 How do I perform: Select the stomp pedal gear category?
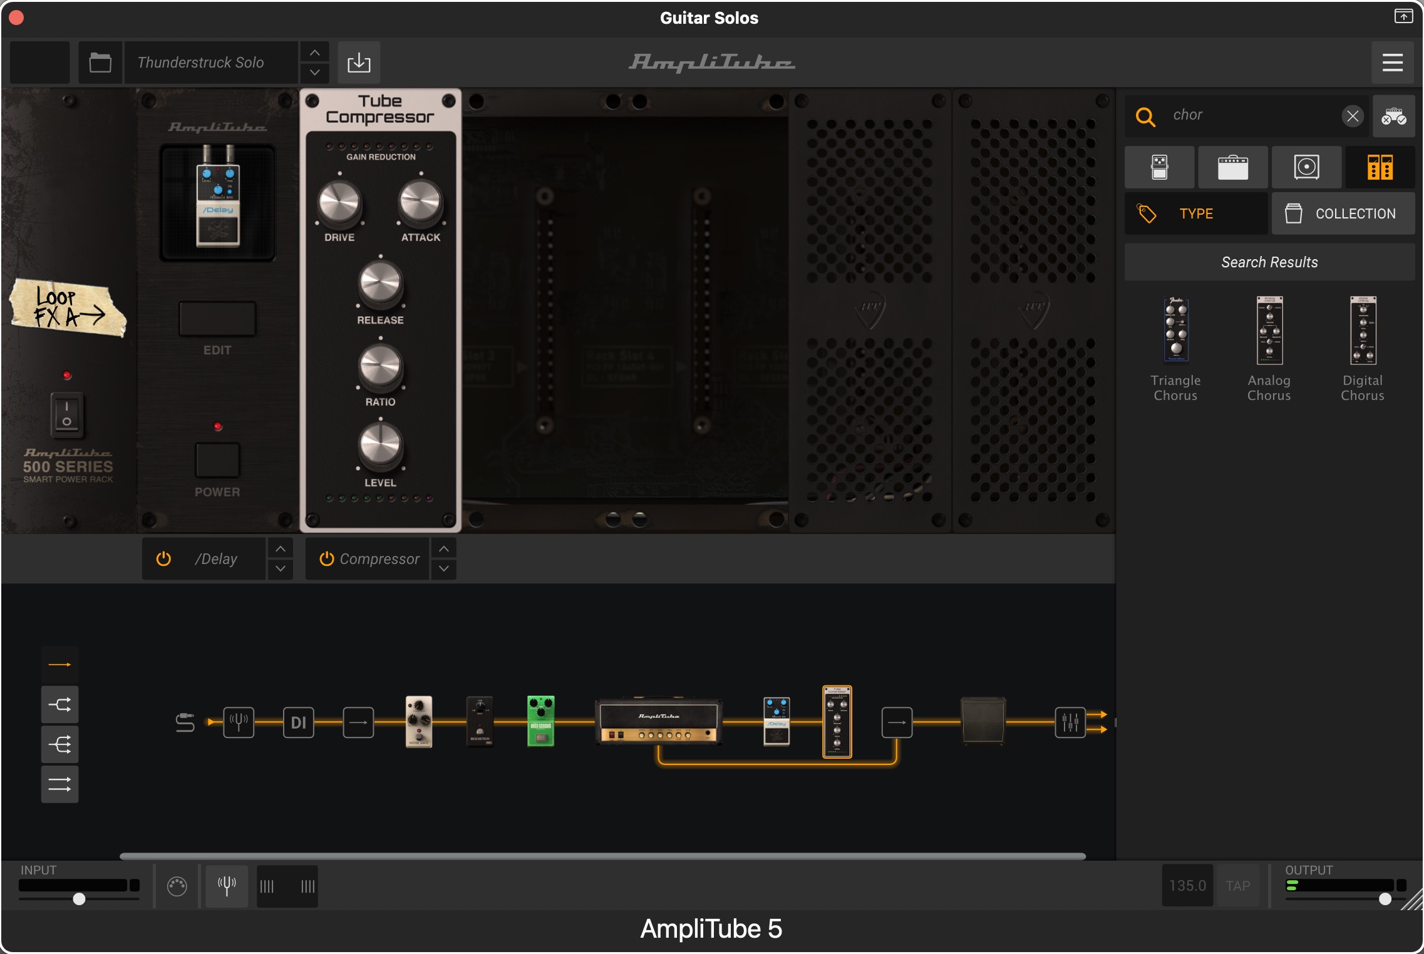click(1160, 167)
